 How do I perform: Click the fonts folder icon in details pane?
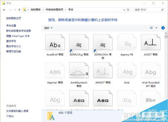pyautogui.click(x=51, y=116)
